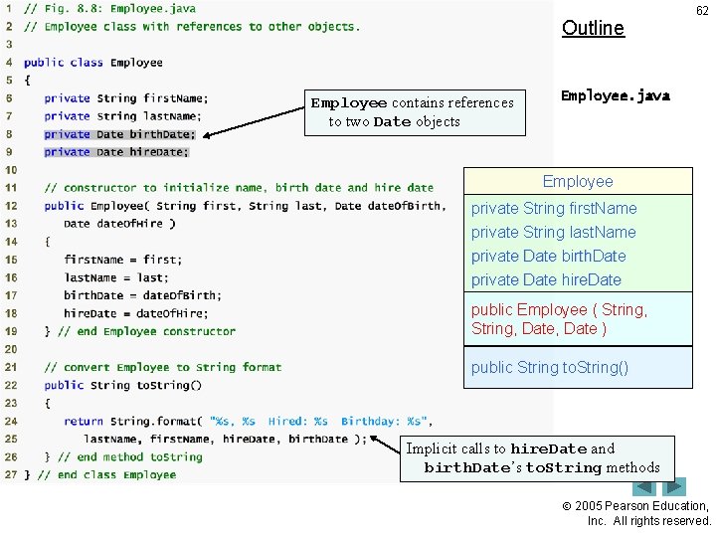Image resolution: width=716 pixels, height=537 pixels.
Task: Select UML constructor public Employee signature
Action: tap(559, 319)
